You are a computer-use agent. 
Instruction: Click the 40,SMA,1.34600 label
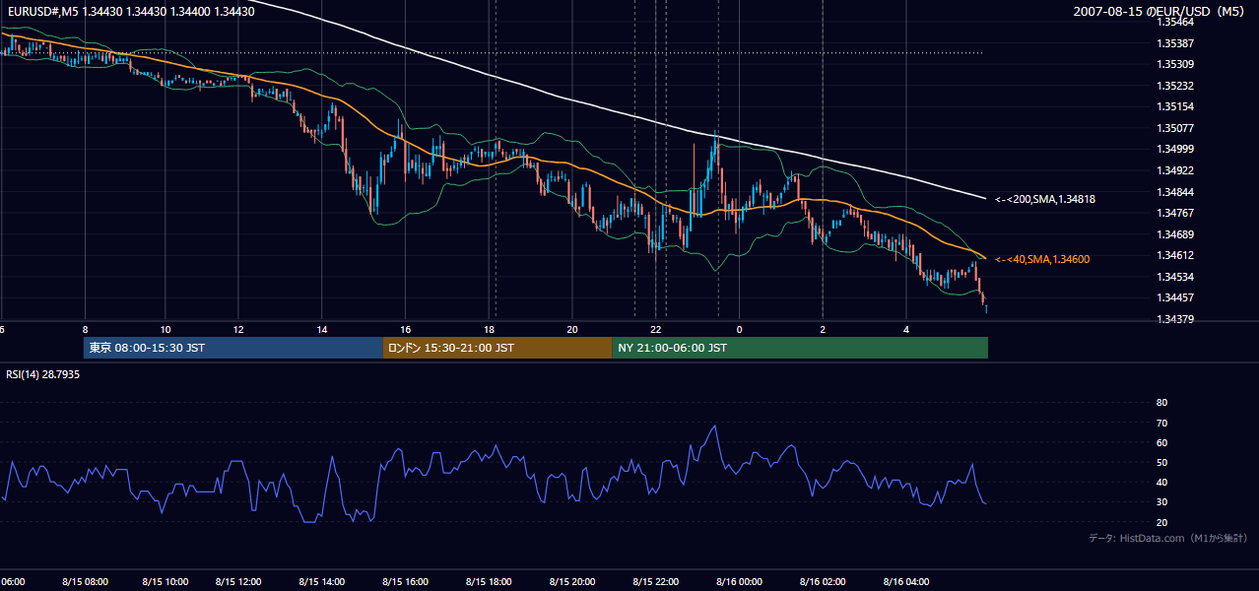coord(1042,259)
